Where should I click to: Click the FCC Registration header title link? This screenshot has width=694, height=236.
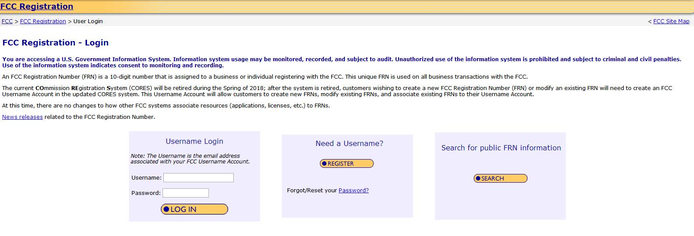(x=37, y=7)
